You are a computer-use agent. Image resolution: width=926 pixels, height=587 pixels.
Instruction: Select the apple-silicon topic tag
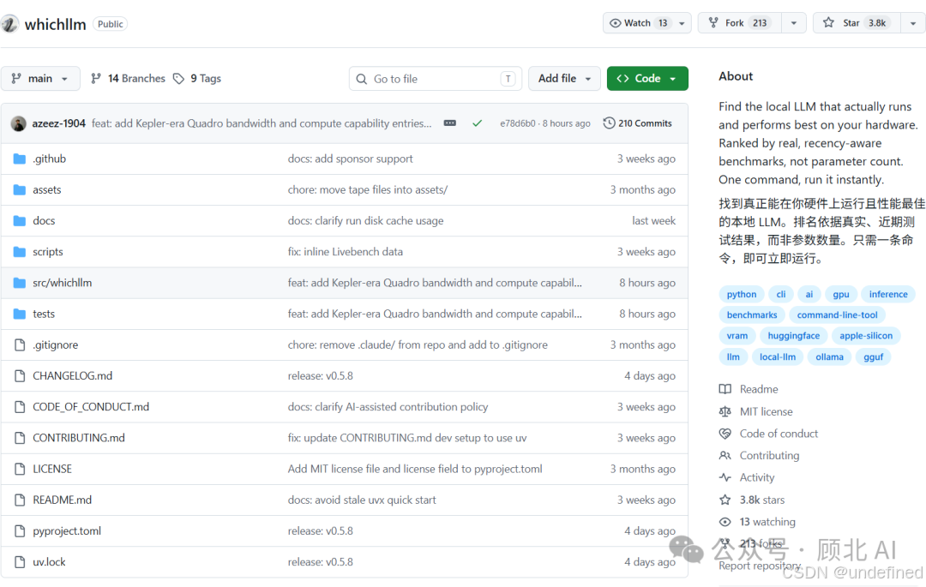coord(866,336)
